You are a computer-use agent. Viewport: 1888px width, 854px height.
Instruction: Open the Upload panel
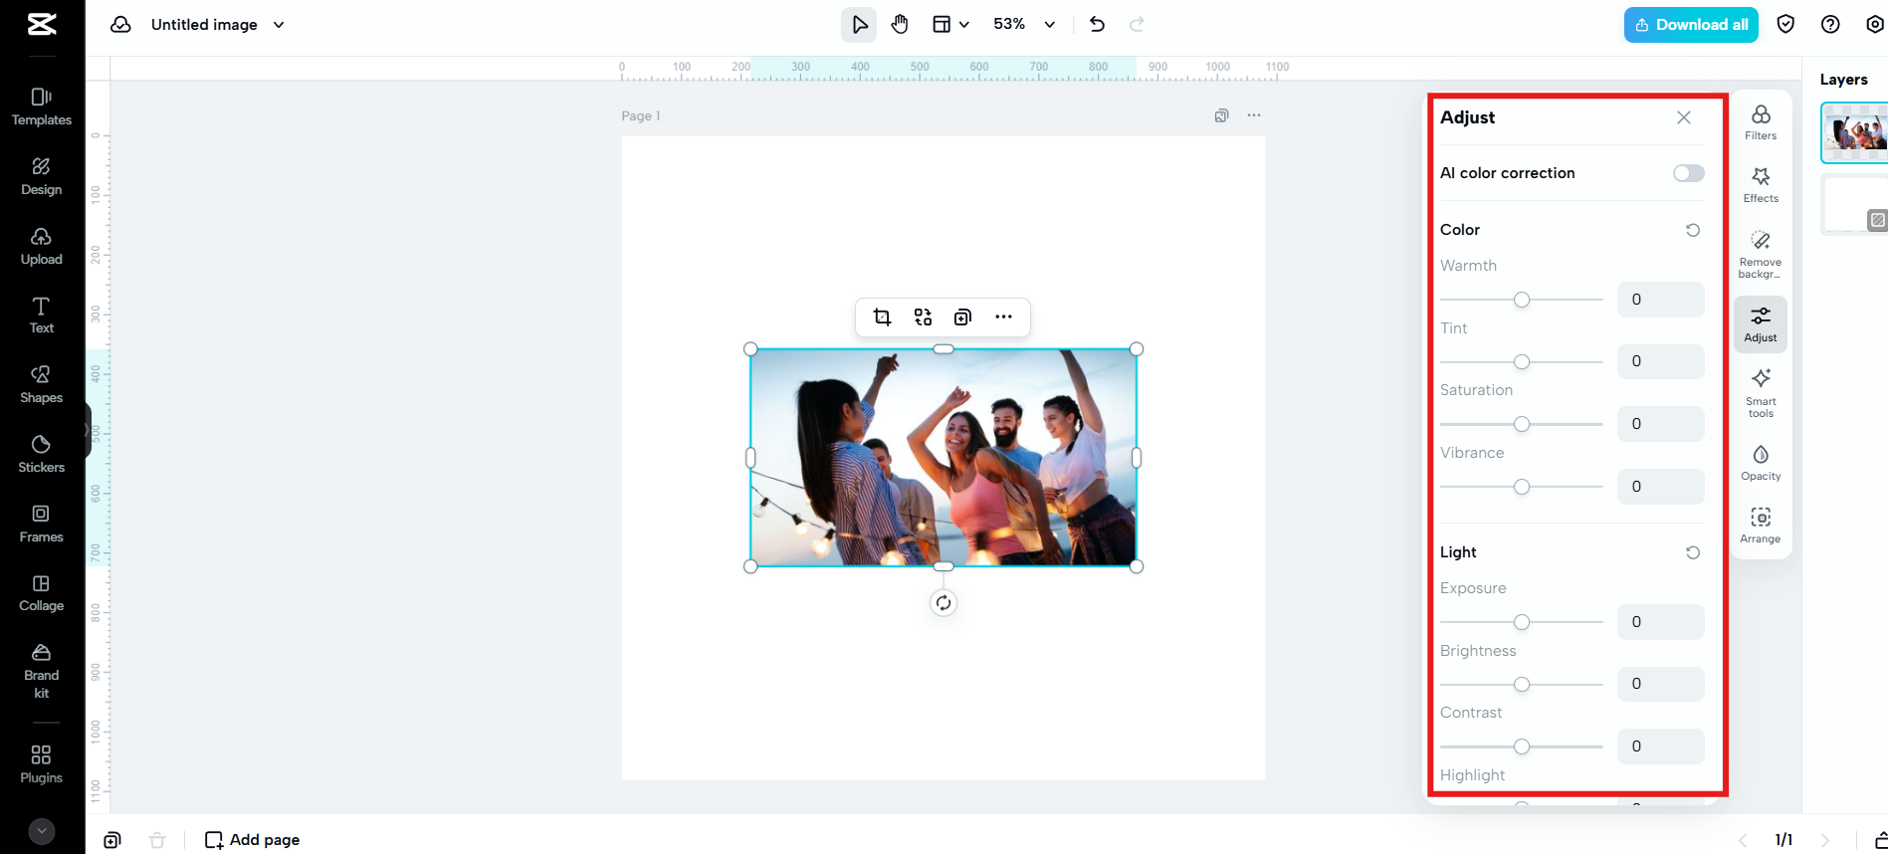point(42,247)
